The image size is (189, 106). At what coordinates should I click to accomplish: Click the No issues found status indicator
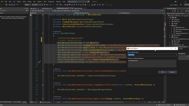click(x=45, y=102)
